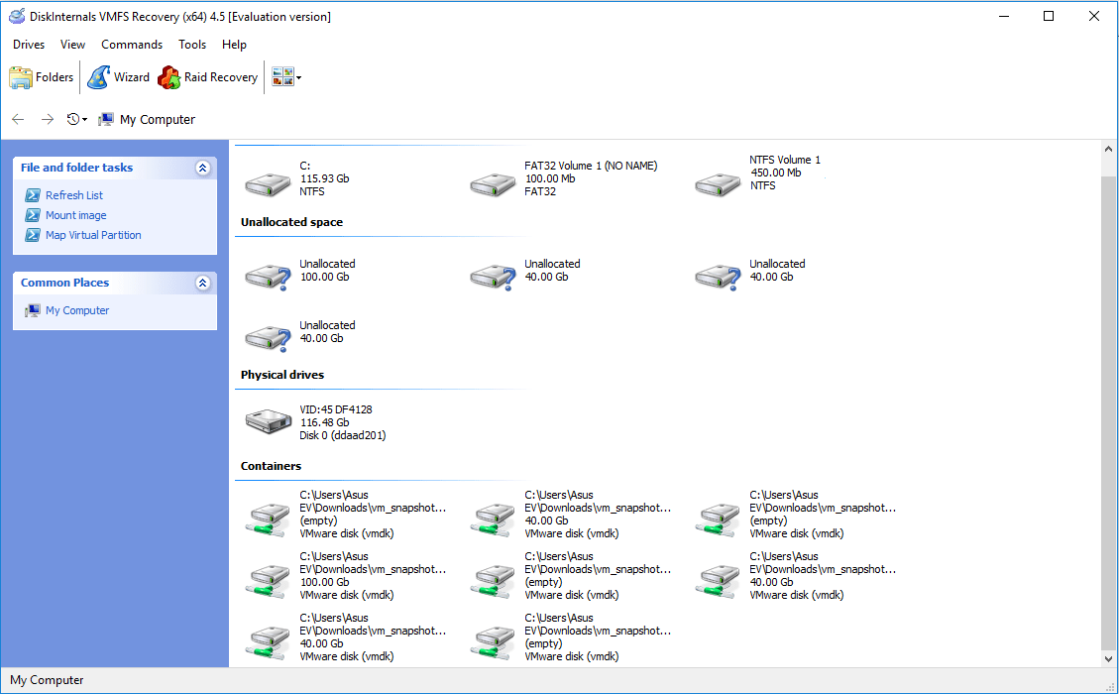Select physical drive VID:45 DF4128

pyautogui.click(x=315, y=422)
